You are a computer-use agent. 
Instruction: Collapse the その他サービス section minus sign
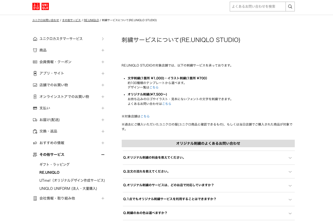tap(103, 154)
